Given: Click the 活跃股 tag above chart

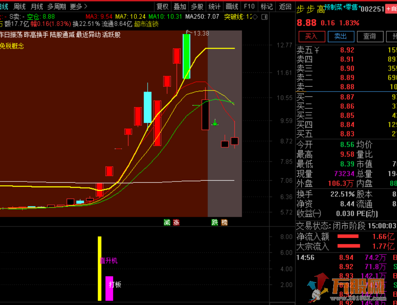Looking at the screenshot, I should click(x=111, y=35).
